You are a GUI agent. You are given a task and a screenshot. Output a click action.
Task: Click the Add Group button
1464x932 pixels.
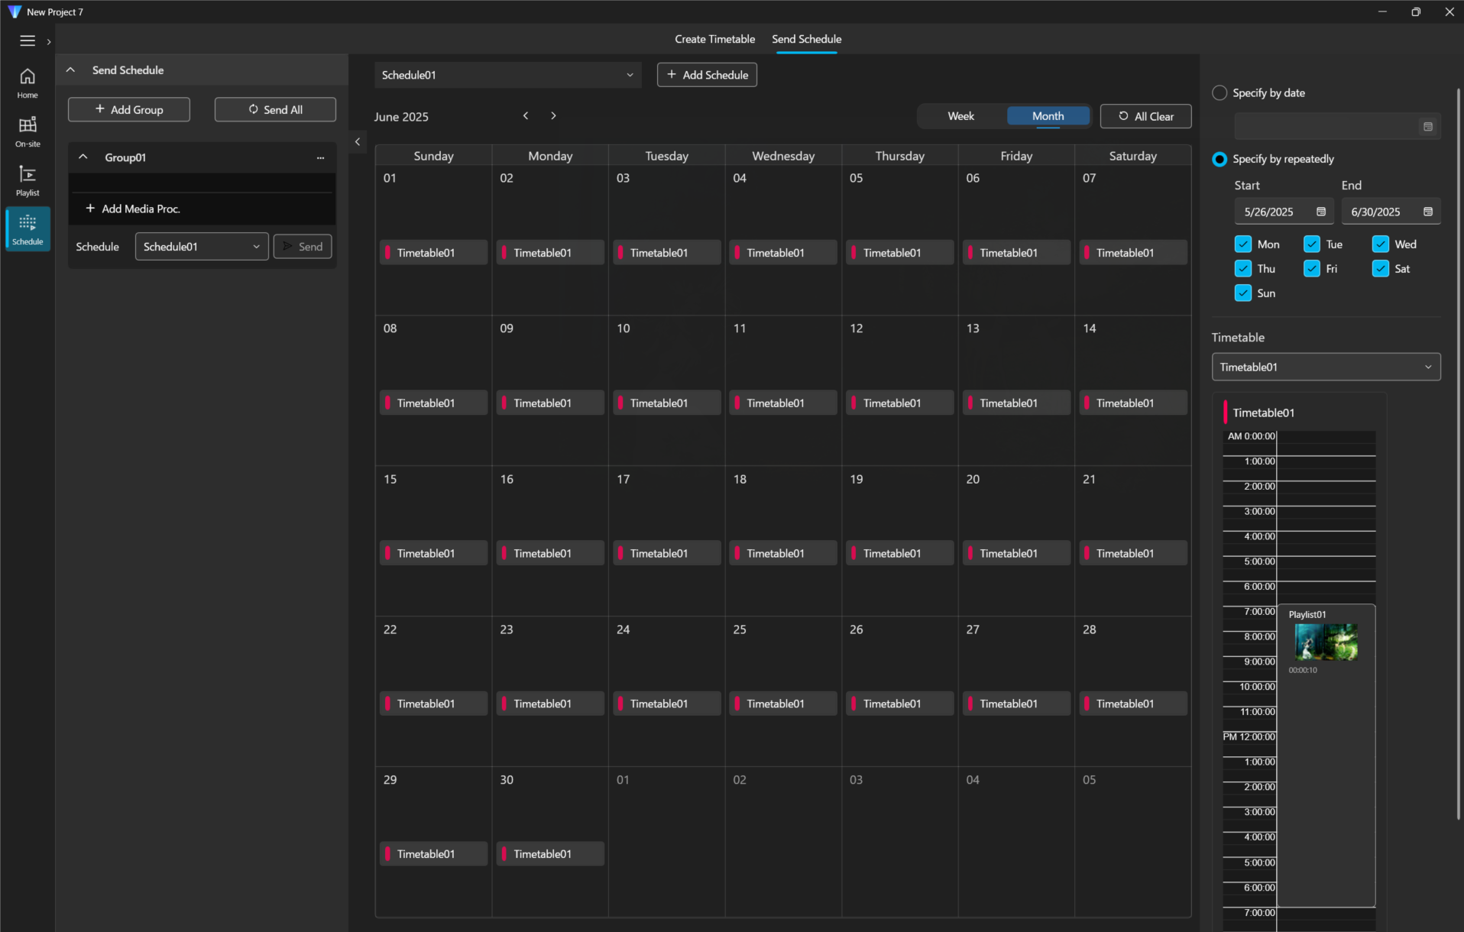(129, 110)
